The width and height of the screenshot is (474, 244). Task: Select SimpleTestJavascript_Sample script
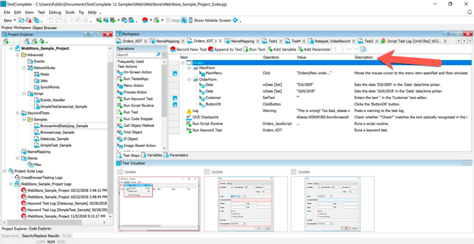pos(64,106)
